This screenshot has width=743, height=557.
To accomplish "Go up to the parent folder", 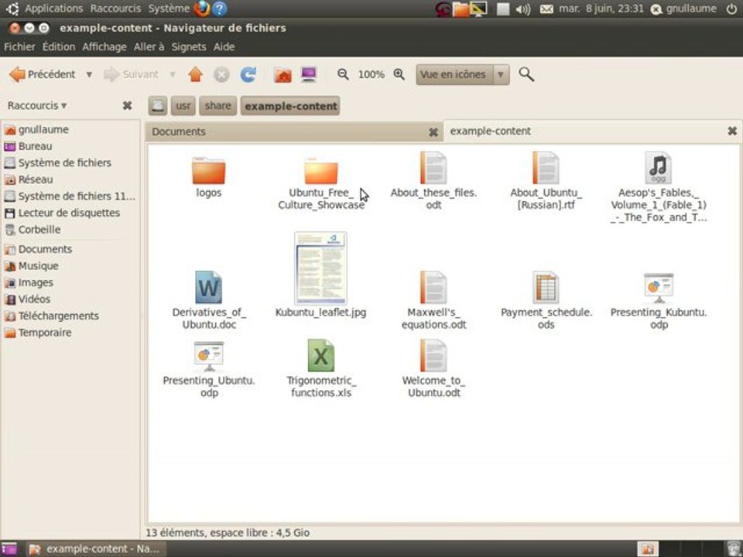I will 195,74.
